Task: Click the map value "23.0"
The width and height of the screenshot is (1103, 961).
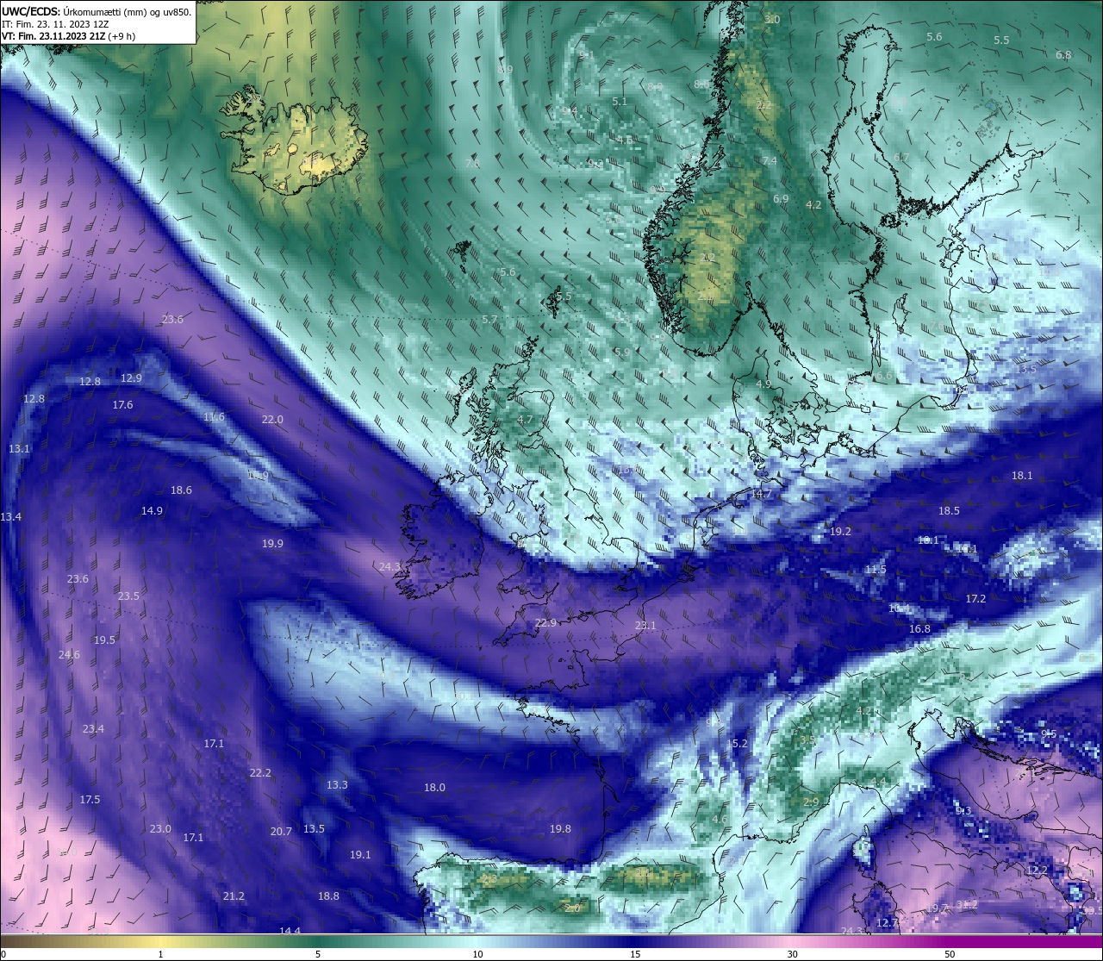Action: (160, 828)
